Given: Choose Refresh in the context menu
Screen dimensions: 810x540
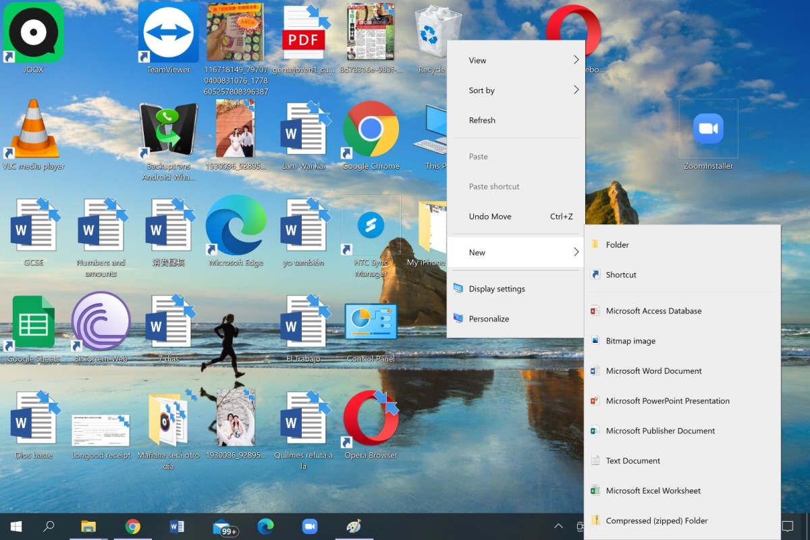Looking at the screenshot, I should tap(516, 120).
